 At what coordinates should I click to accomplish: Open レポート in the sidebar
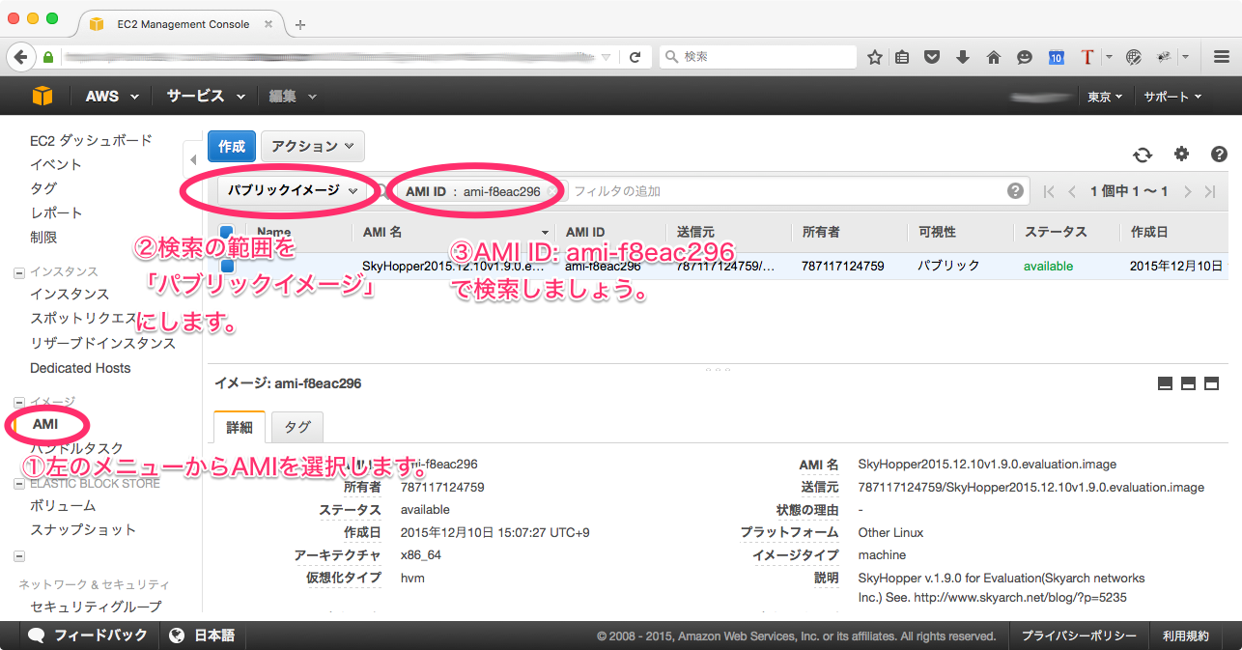pyautogui.click(x=55, y=212)
